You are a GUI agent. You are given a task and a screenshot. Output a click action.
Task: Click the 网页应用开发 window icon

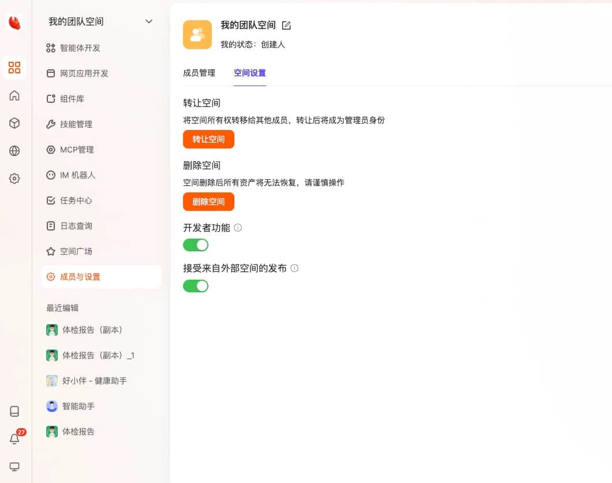click(x=51, y=73)
